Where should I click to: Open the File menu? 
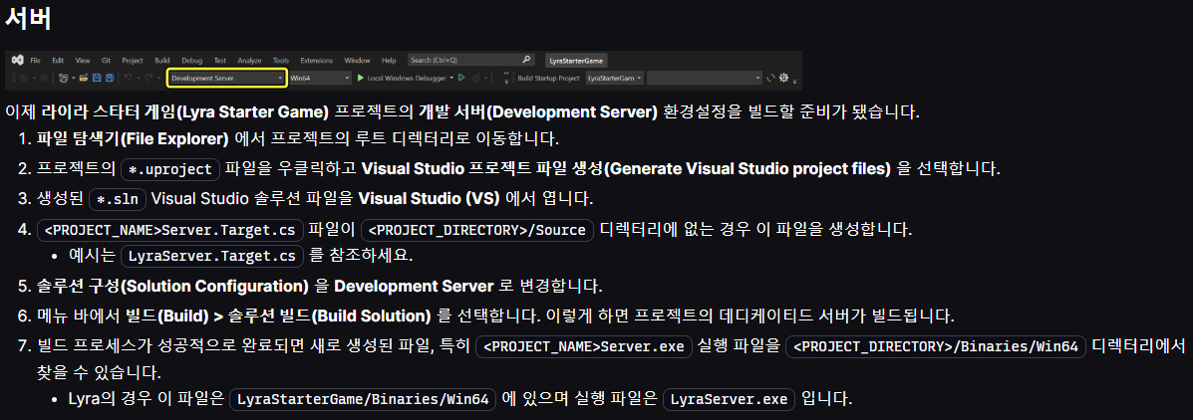point(35,60)
